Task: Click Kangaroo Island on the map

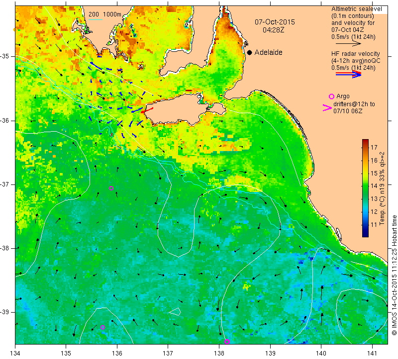Action: tap(178, 109)
